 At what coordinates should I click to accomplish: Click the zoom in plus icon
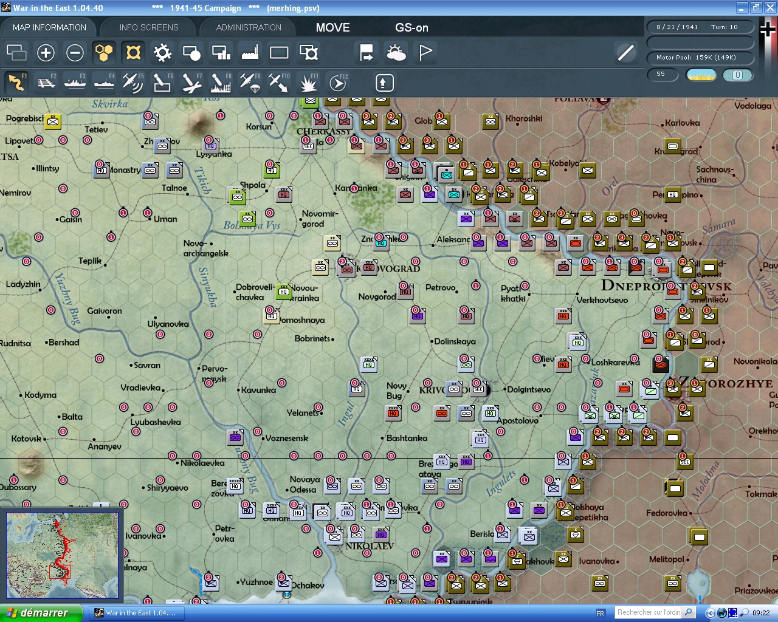coord(46,53)
